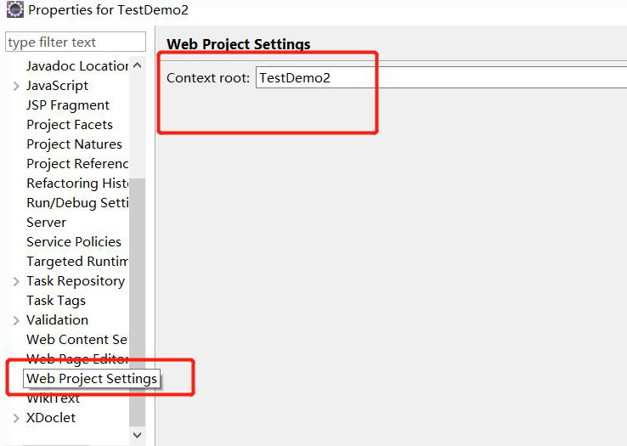This screenshot has width=627, height=446.
Task: Select the Task Tags entry
Action: click(56, 301)
